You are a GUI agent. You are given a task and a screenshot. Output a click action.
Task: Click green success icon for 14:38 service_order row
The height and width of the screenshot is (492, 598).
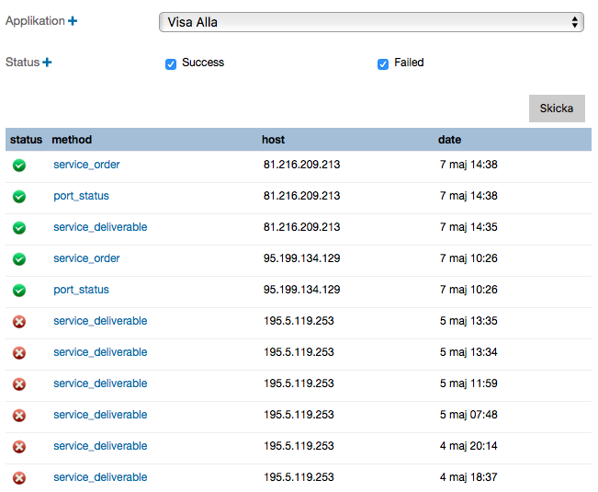click(x=19, y=166)
